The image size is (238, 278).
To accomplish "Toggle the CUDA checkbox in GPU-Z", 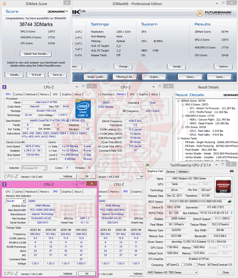I will pos(182,265).
